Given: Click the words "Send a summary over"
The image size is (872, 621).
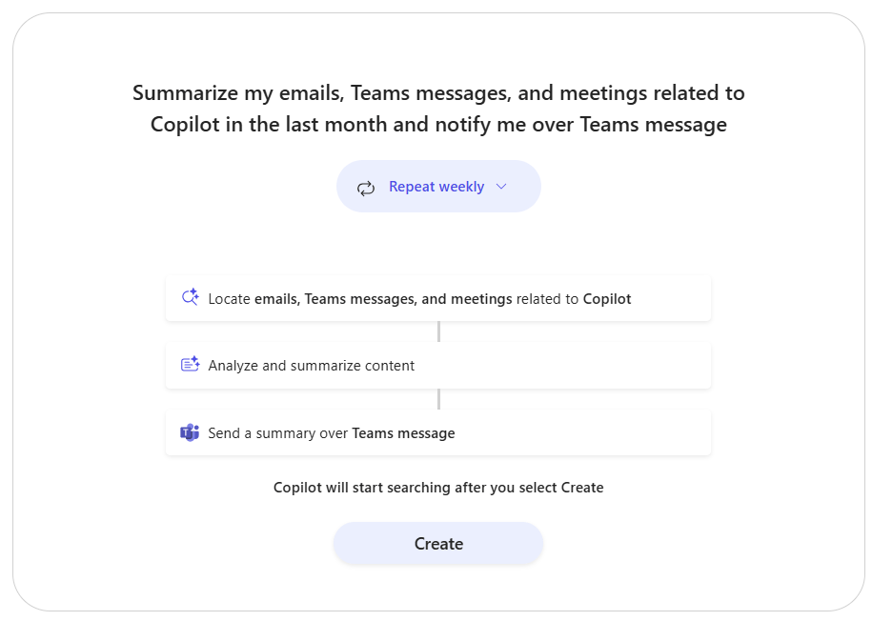Looking at the screenshot, I should (278, 433).
